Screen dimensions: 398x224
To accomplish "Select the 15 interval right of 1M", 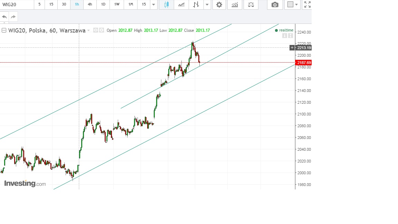I will tap(144, 4).
